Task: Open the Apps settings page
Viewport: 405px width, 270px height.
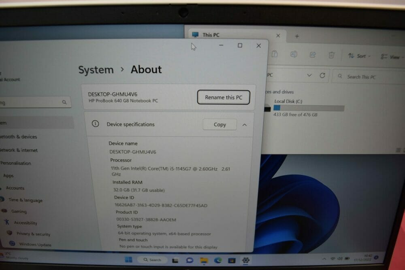Action: (x=8, y=176)
